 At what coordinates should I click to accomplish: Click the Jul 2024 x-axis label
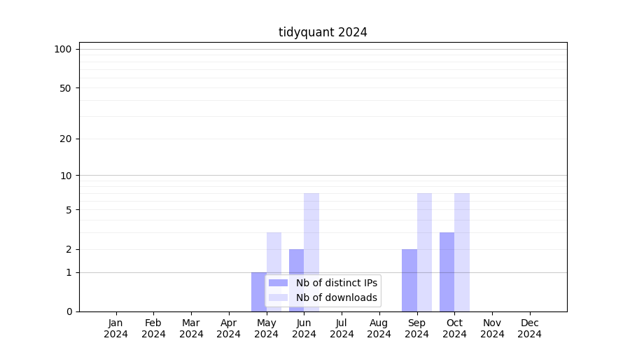[x=342, y=328]
